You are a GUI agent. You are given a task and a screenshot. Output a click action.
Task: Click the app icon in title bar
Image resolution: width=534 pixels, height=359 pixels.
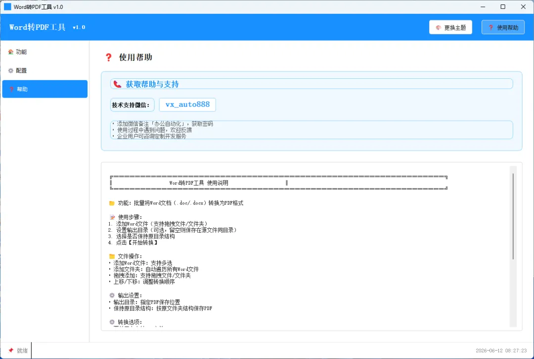[x=7, y=7]
